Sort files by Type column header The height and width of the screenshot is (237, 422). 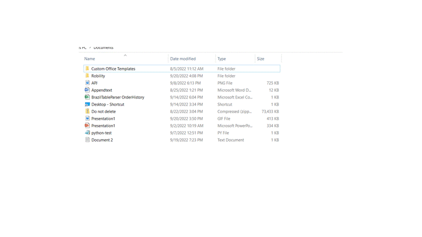pos(222,59)
